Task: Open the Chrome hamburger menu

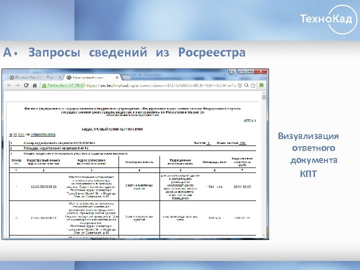Action: [x=261, y=85]
